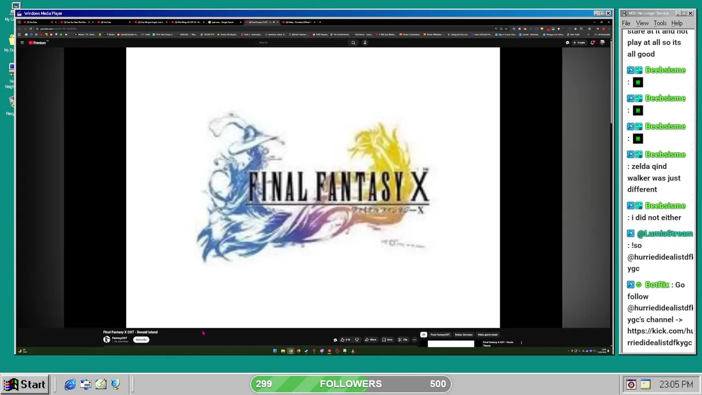Click the @LumiaStream username in chat

tap(665, 234)
